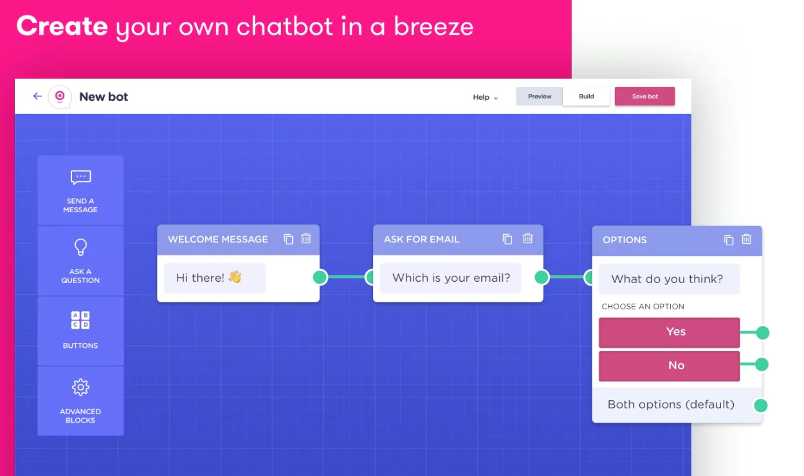Image resolution: width=804 pixels, height=476 pixels.
Task: Click the back arrow to leave the bot editor
Action: pos(37,96)
